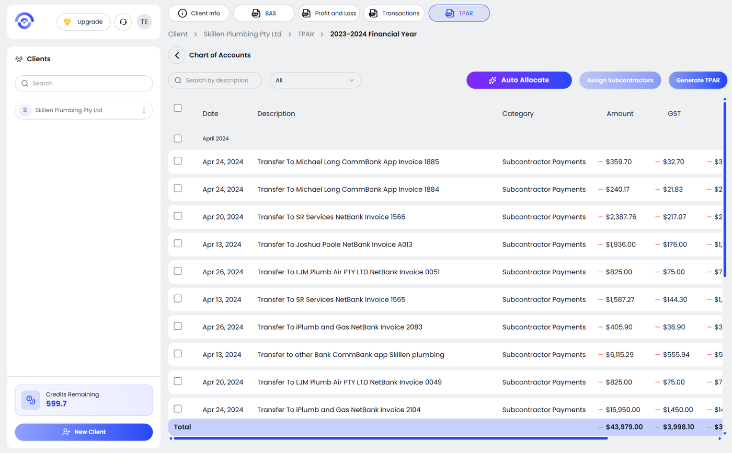Check the April 2024 group checkbox
The width and height of the screenshot is (732, 453).
178,138
